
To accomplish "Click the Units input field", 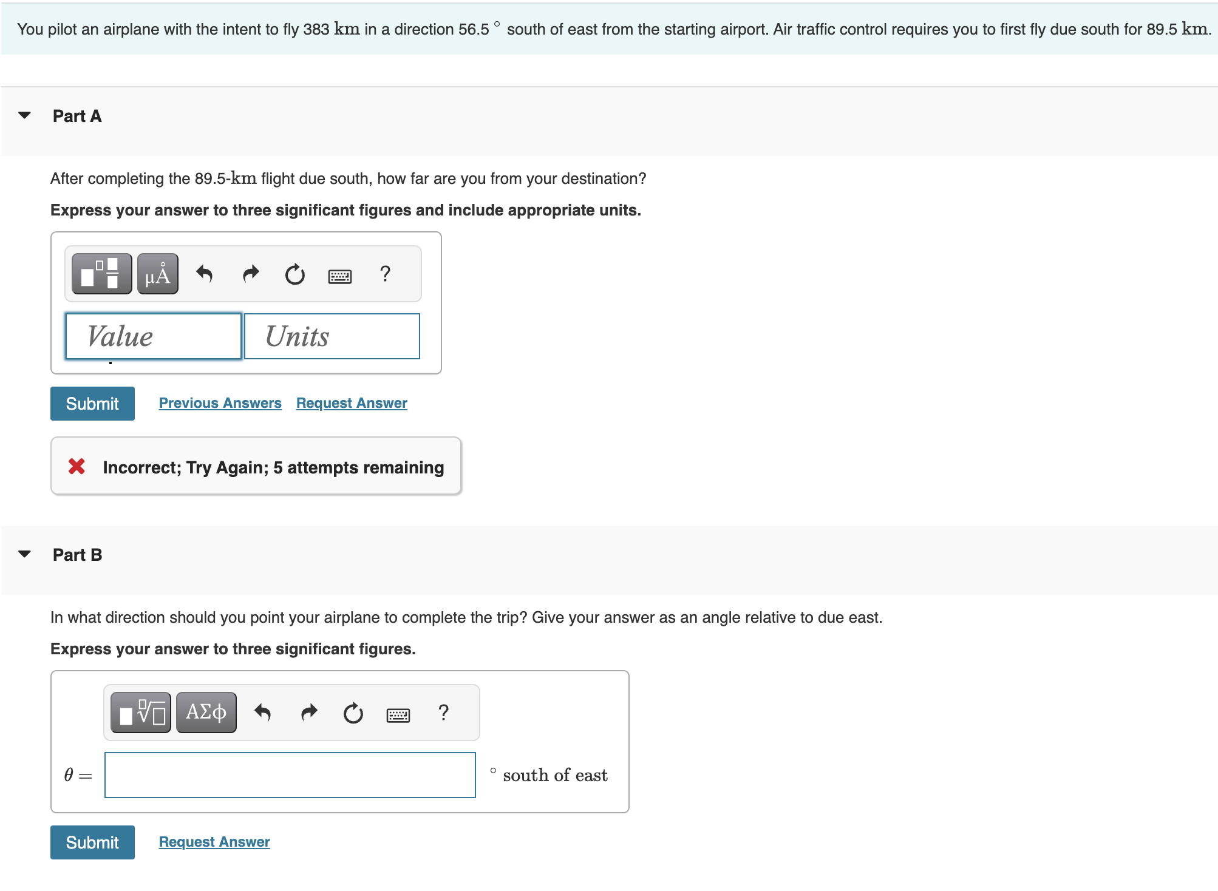I will [x=332, y=336].
